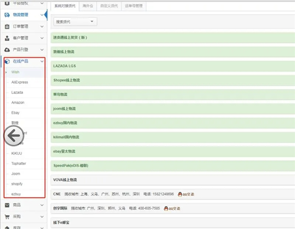The image size is (295, 229).
Task: Click the 产品刊登 cloud upload icon
Action: click(7, 50)
